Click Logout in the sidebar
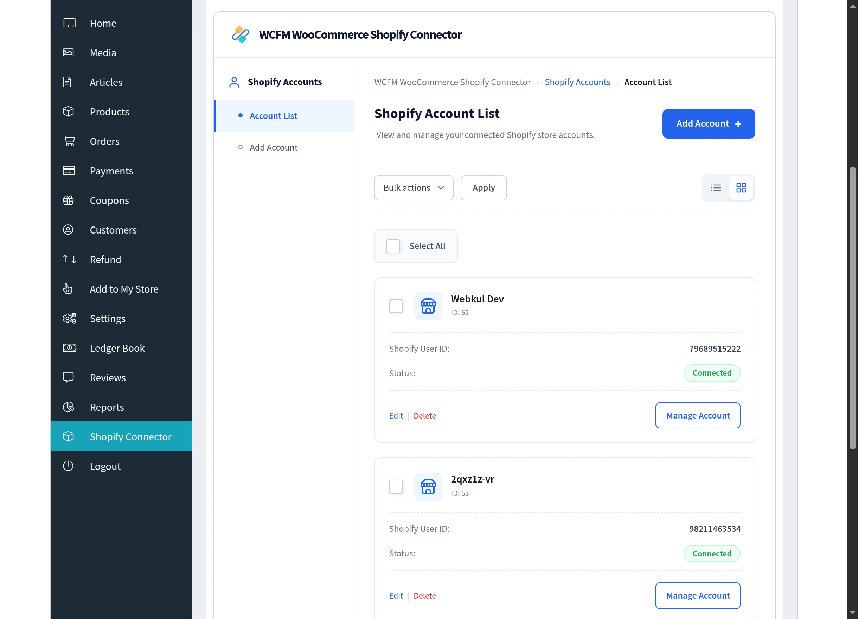 [x=121, y=466]
